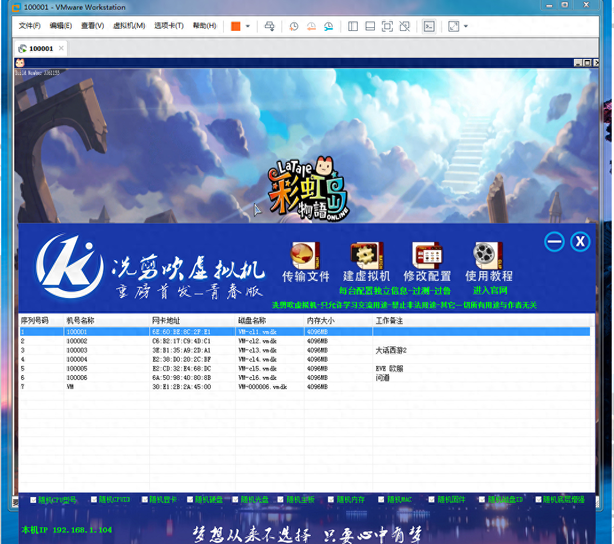Select row 100005 with note EVE 欧服
The height and width of the screenshot is (544, 614).
(304, 368)
